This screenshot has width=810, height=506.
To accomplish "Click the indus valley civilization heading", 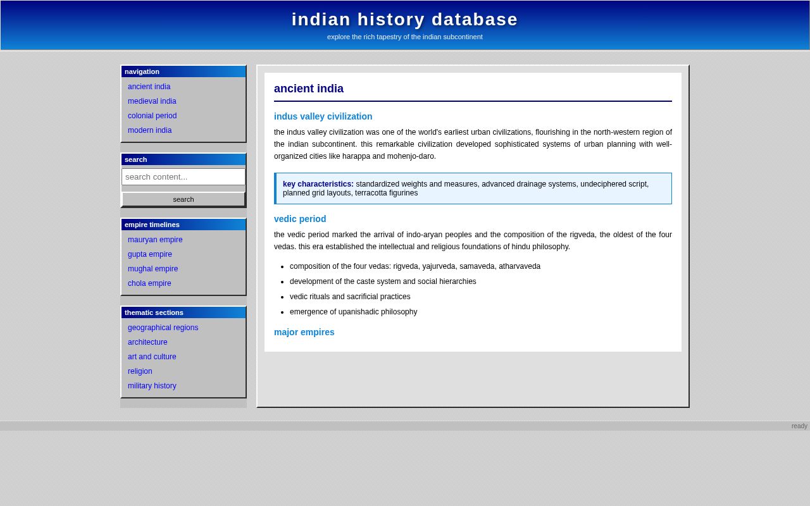I will [x=323, y=116].
